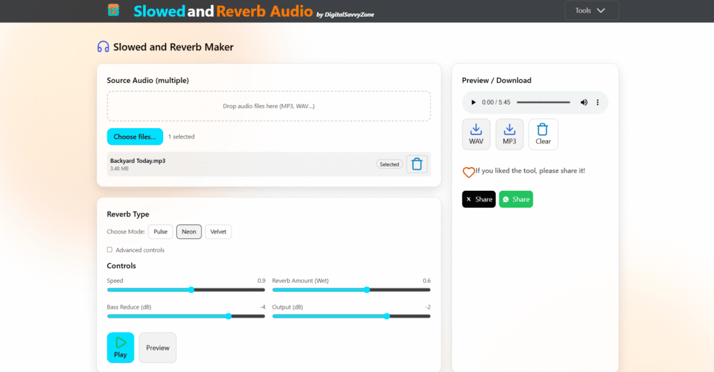Share the tool via WhatsApp
This screenshot has width=714, height=372.
[x=516, y=199]
